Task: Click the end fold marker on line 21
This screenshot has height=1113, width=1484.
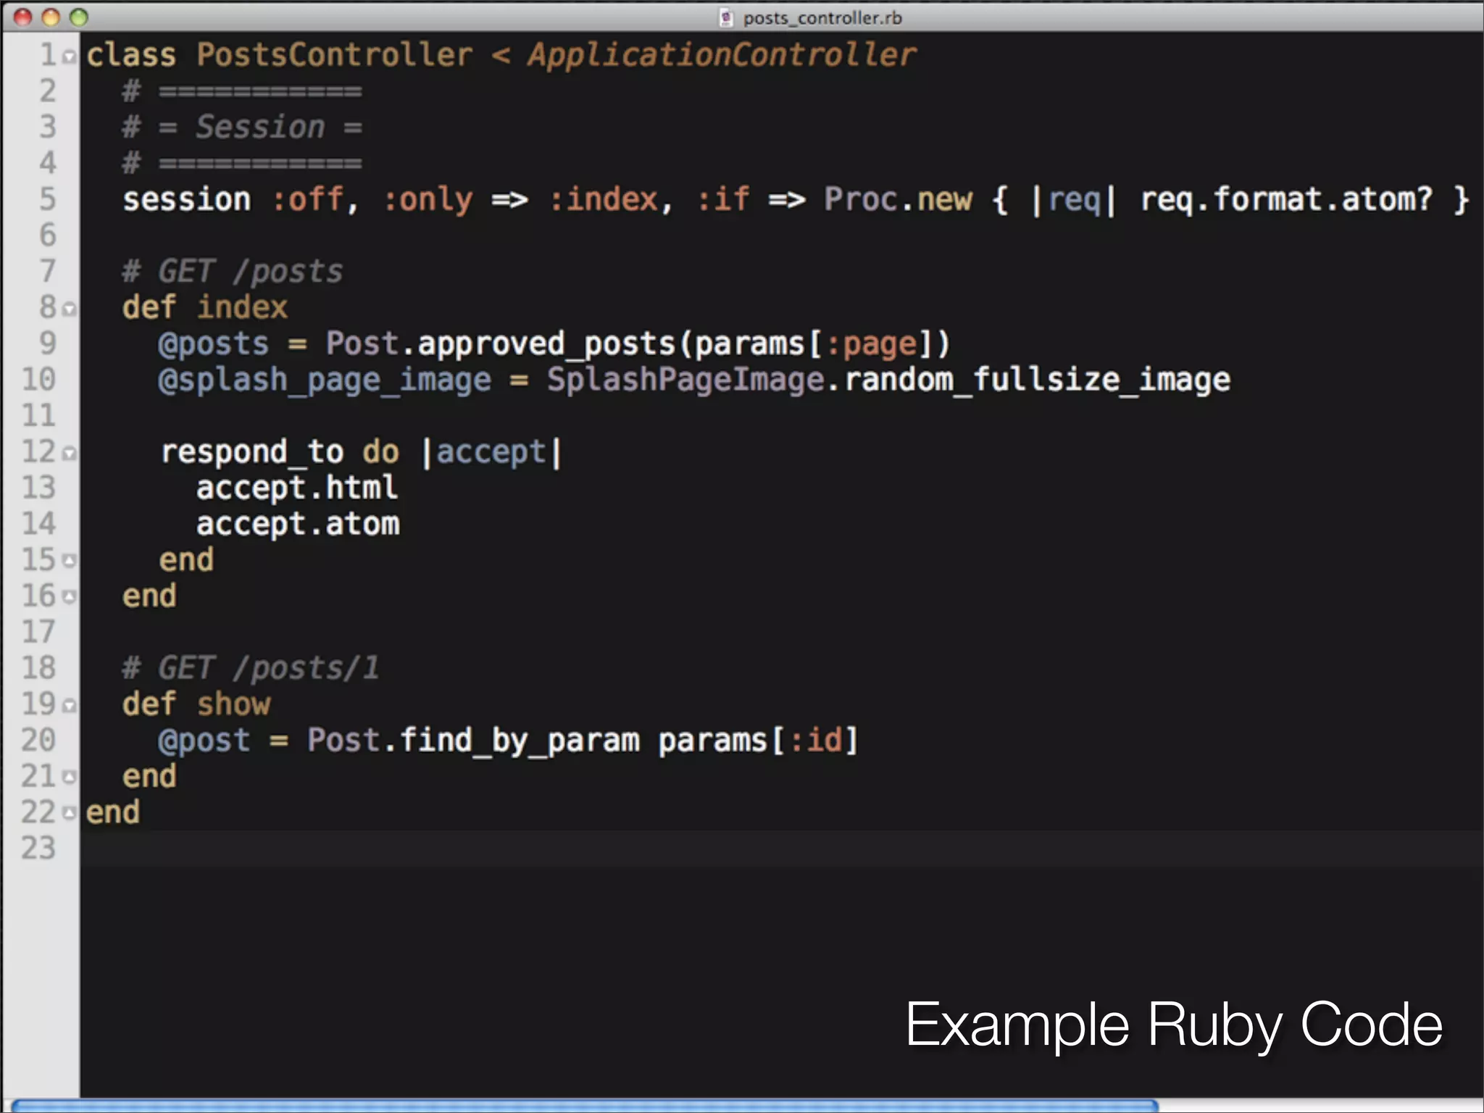Action: click(69, 778)
